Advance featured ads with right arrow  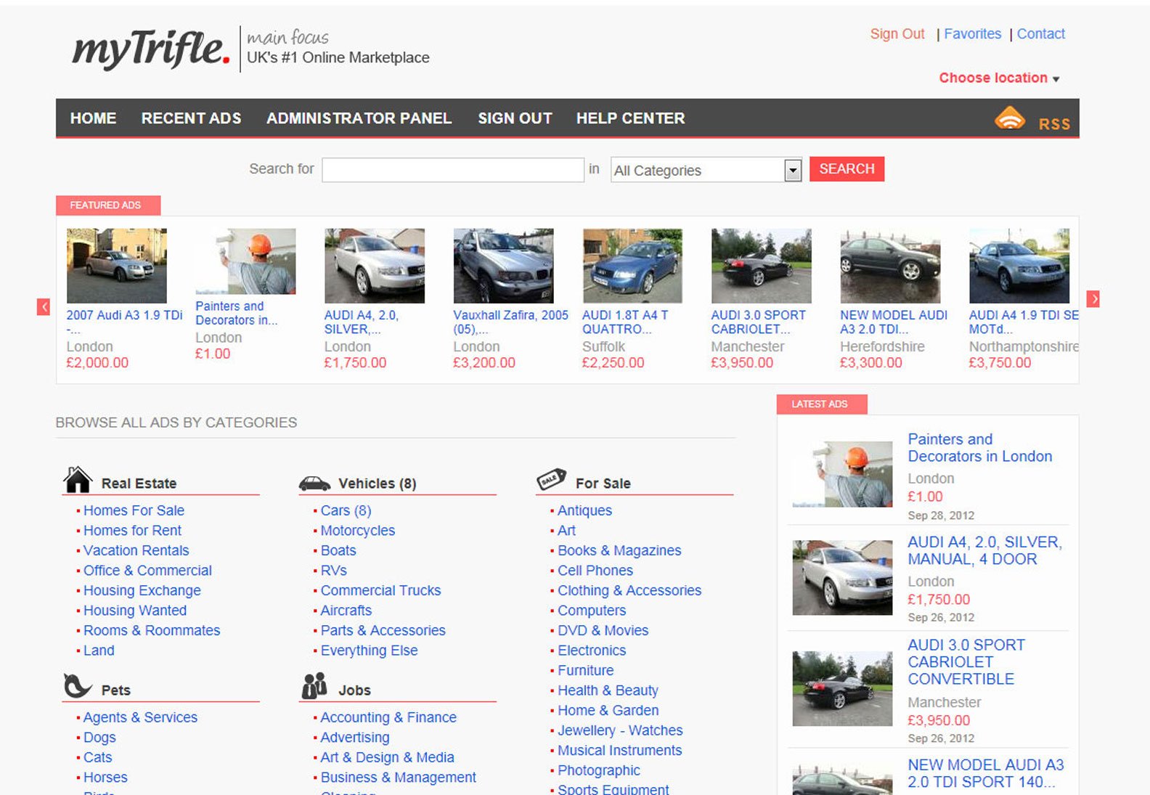point(1093,298)
